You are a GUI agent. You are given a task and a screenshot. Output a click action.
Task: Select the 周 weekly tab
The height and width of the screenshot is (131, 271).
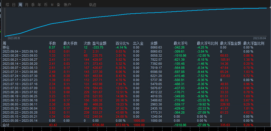(x=20, y=5)
